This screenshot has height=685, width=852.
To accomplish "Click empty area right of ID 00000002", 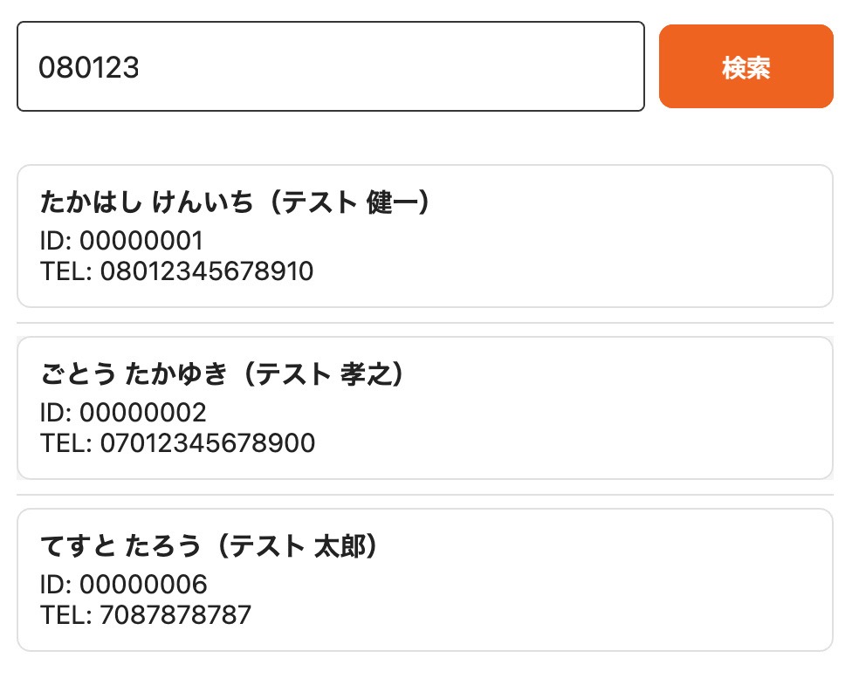I will point(524,413).
